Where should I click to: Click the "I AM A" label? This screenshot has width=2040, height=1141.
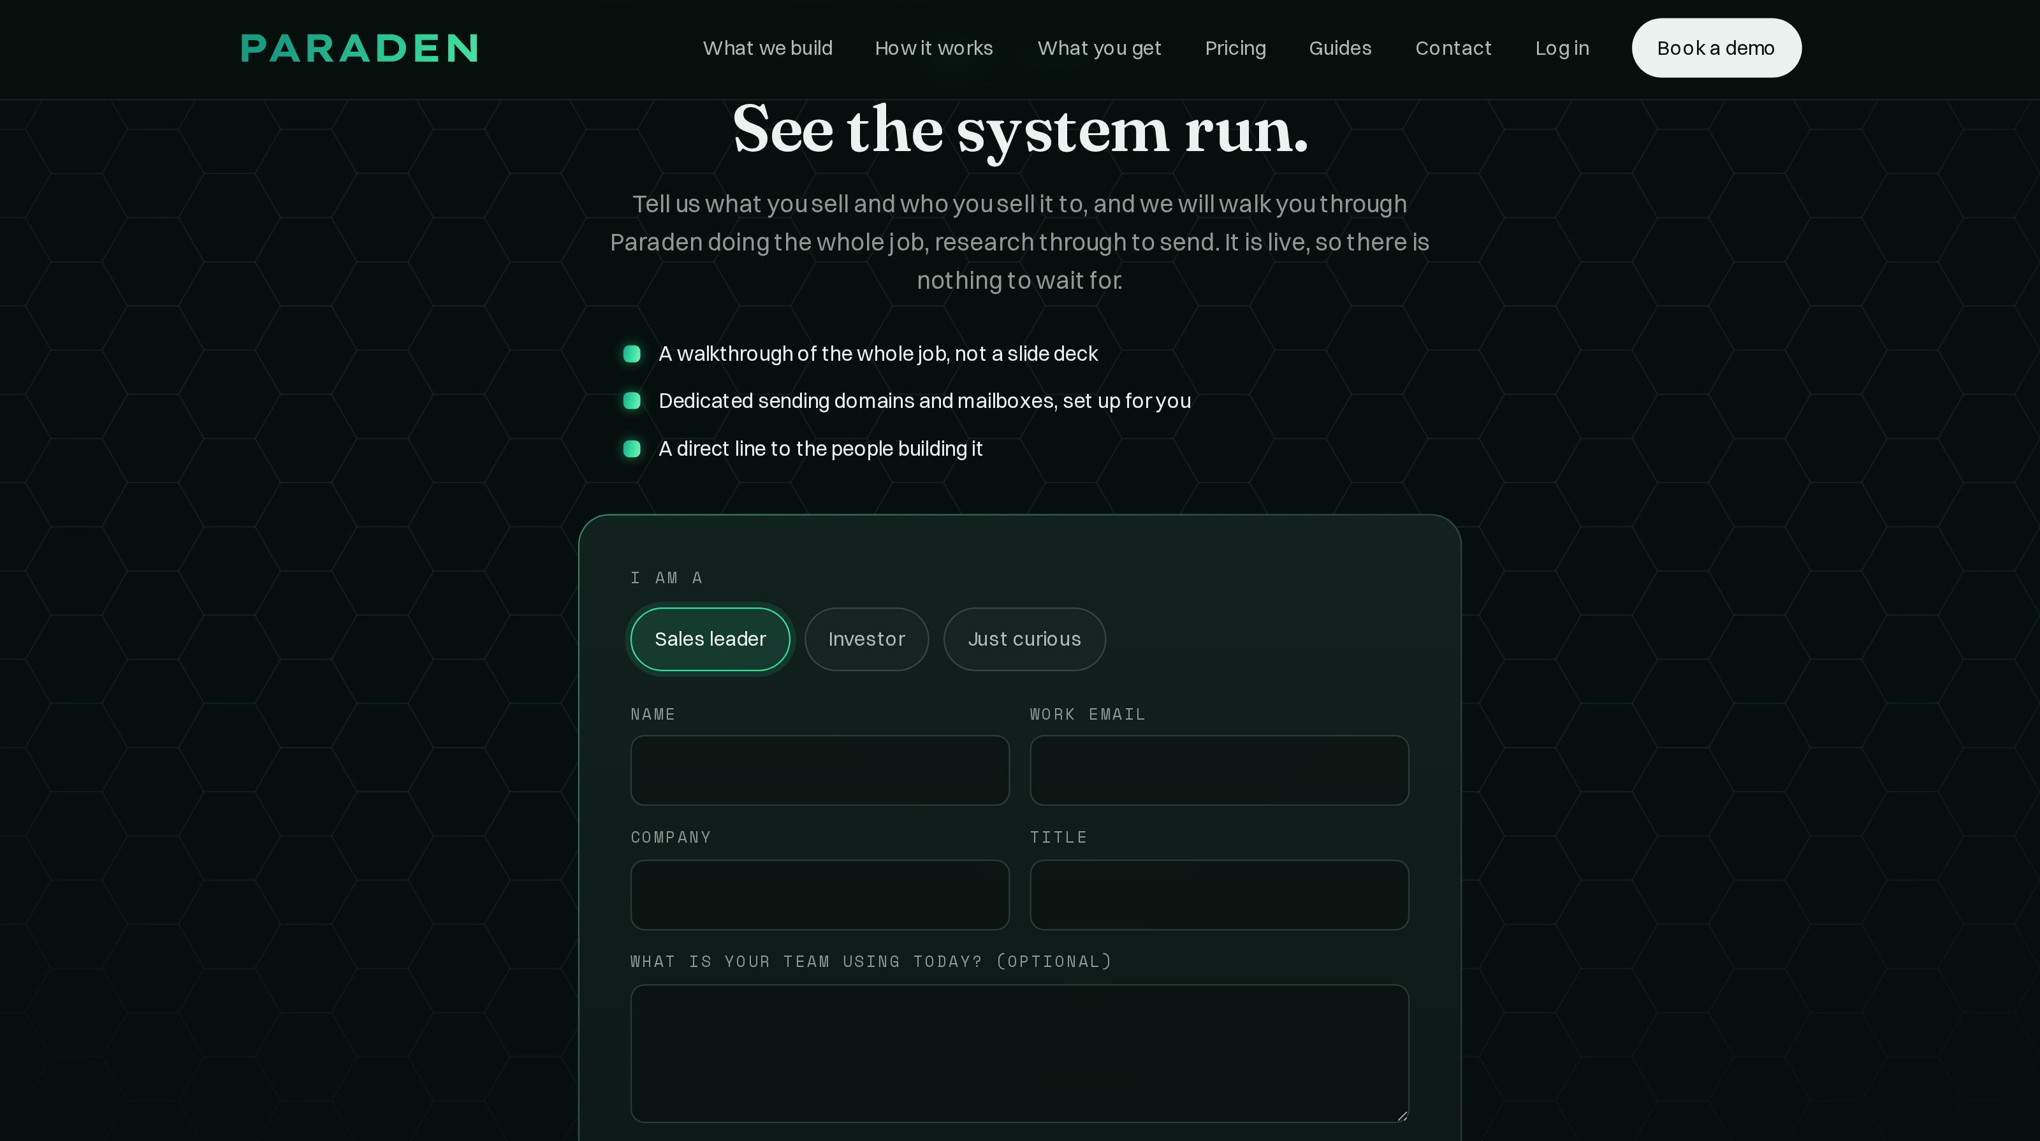[x=666, y=578]
